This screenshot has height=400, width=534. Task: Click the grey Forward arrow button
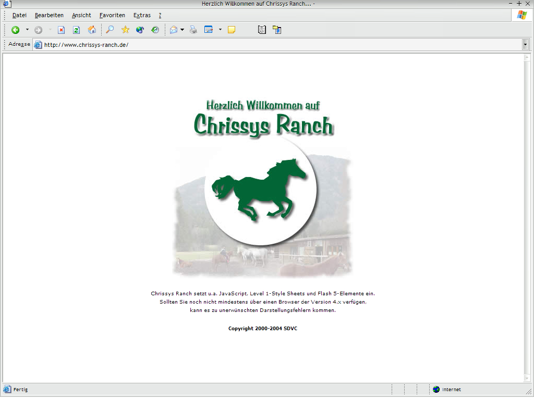[x=38, y=30]
